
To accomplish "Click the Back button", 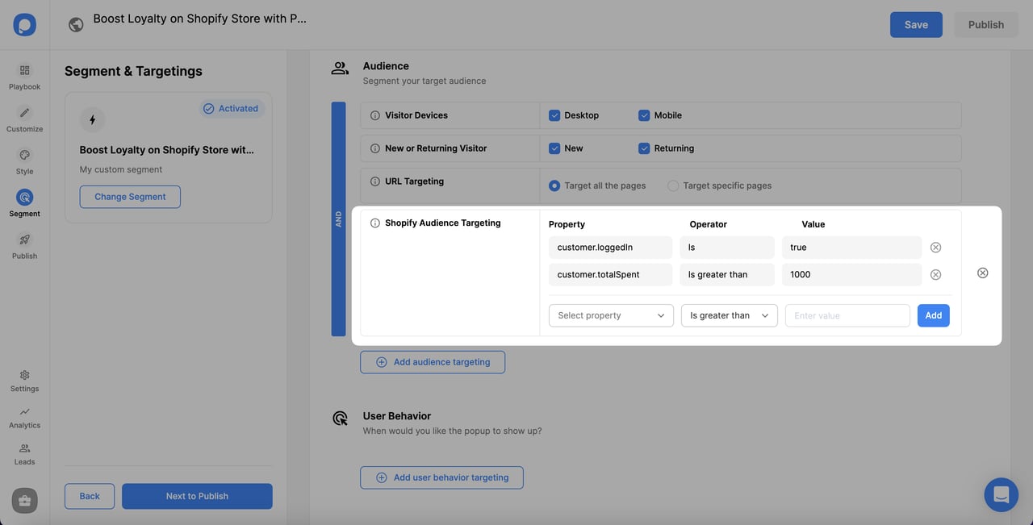I will pyautogui.click(x=90, y=496).
